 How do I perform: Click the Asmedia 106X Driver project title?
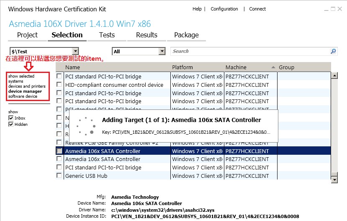(x=80, y=24)
